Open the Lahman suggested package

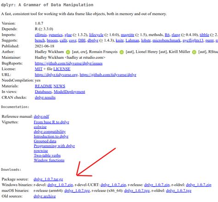click(x=132, y=40)
